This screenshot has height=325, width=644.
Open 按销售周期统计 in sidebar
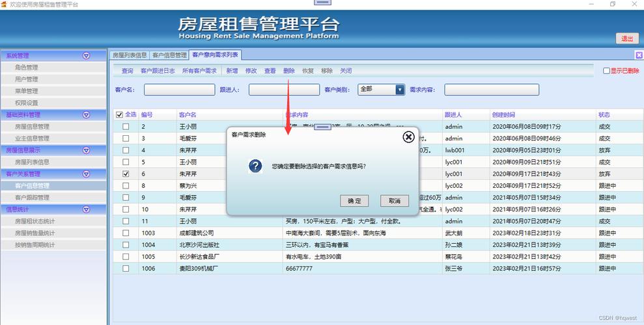pyautogui.click(x=35, y=245)
